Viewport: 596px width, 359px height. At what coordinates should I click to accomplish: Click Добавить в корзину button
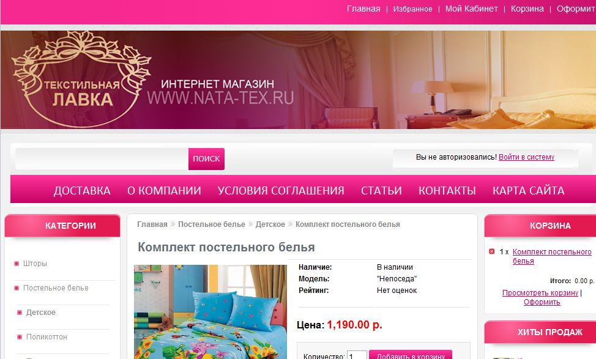[x=411, y=355]
